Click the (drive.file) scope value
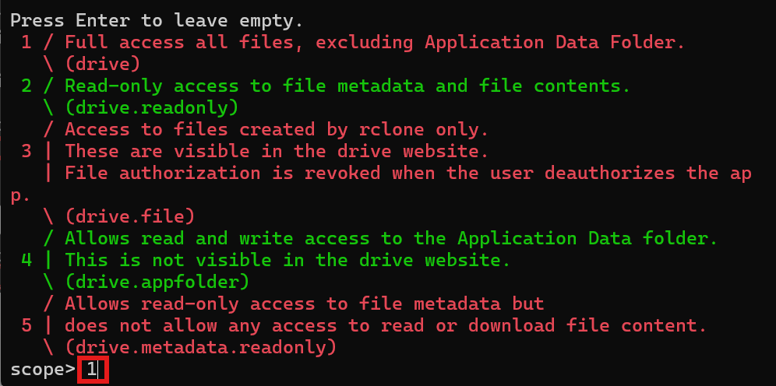The image size is (776, 386). (x=129, y=216)
